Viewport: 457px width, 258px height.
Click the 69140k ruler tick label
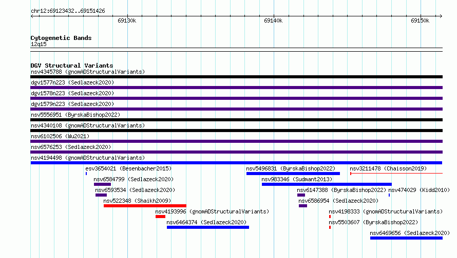[273, 20]
